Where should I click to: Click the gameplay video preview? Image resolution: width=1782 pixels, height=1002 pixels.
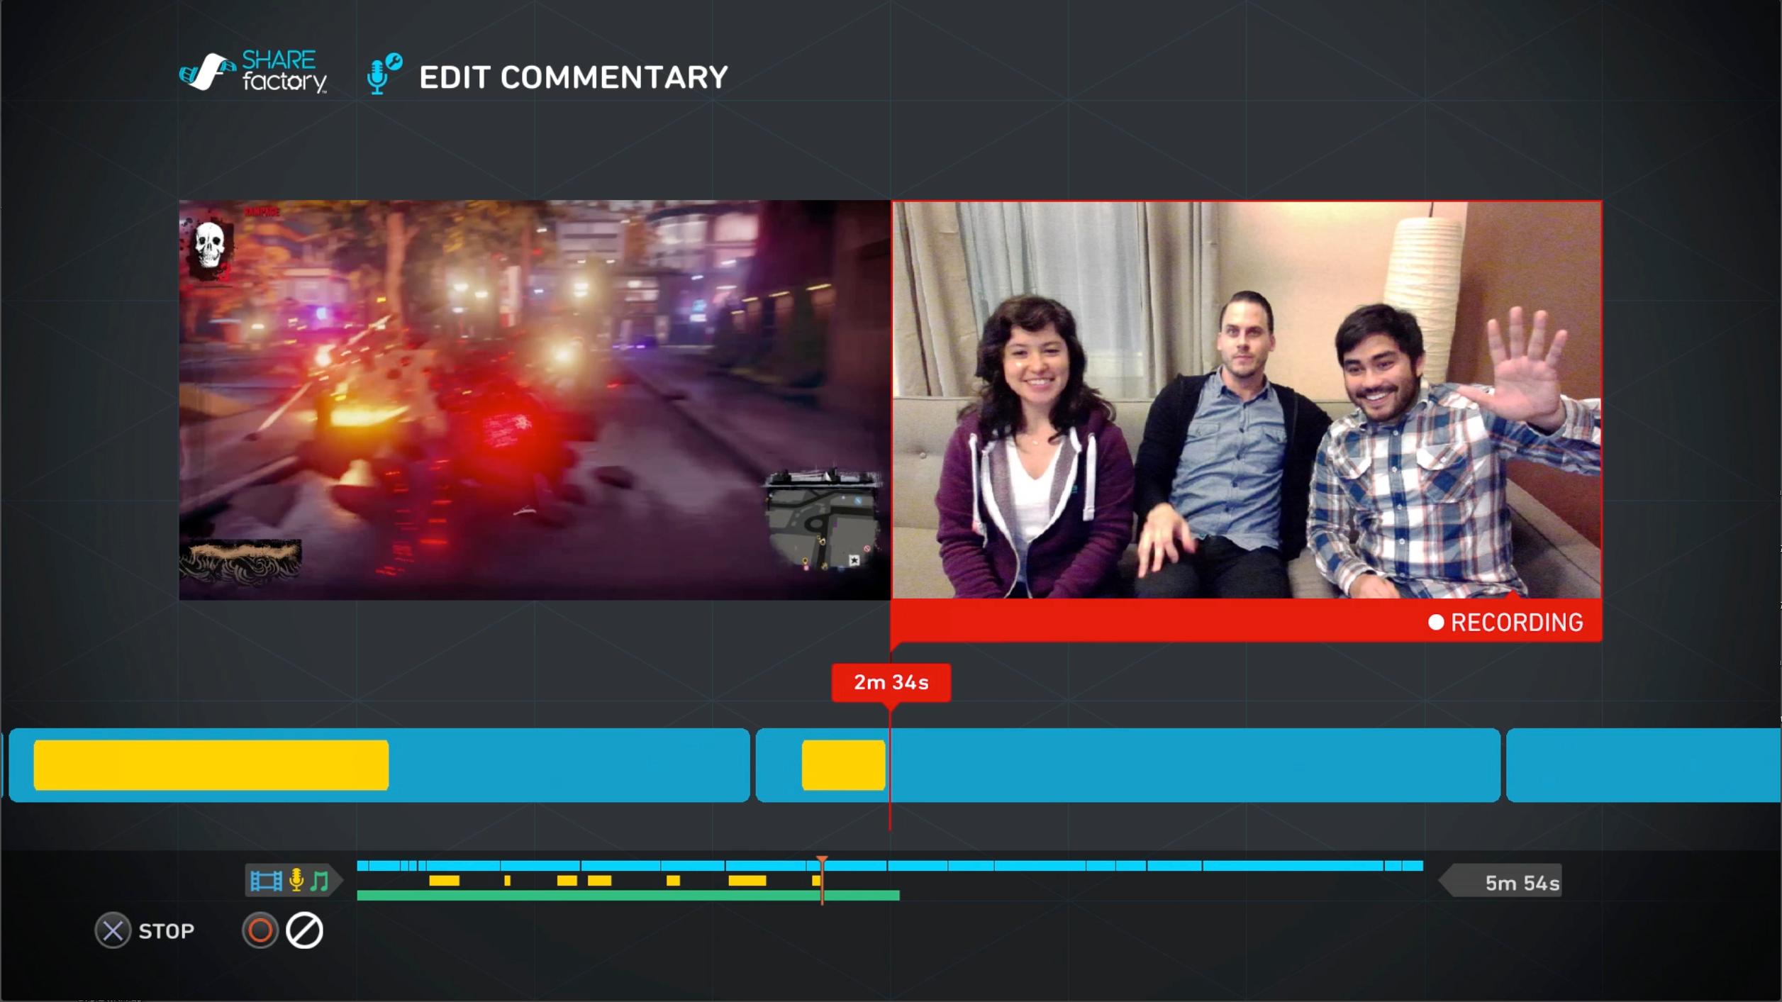click(x=534, y=401)
